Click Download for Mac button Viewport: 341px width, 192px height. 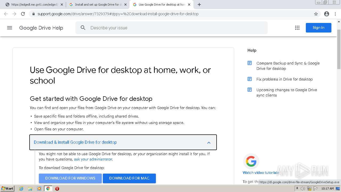click(x=129, y=178)
